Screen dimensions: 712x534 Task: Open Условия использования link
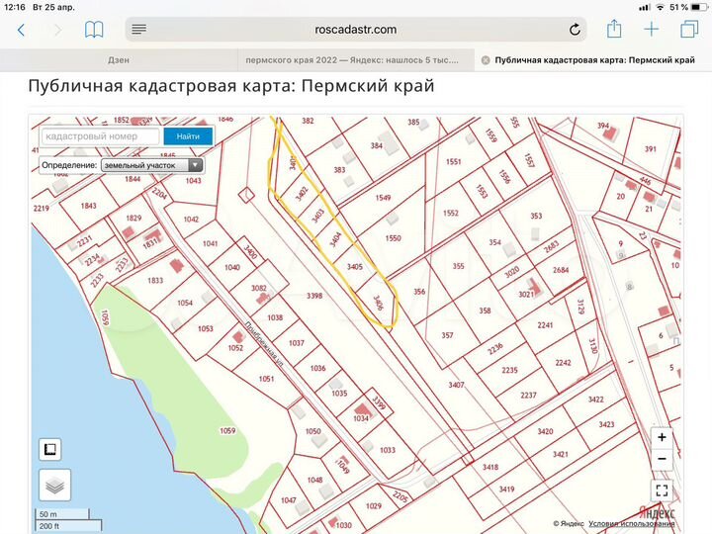[x=632, y=523]
